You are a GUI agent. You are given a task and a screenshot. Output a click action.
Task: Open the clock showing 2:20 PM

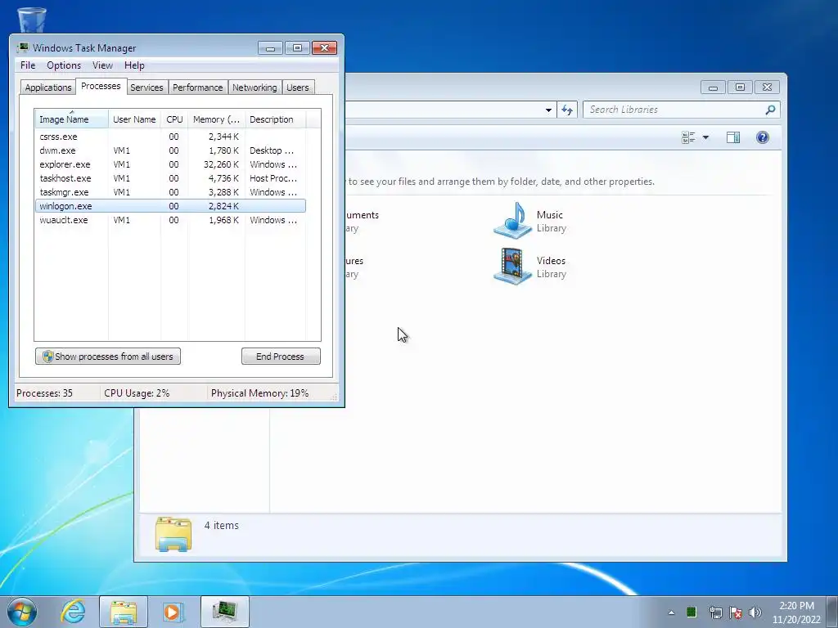(x=796, y=612)
